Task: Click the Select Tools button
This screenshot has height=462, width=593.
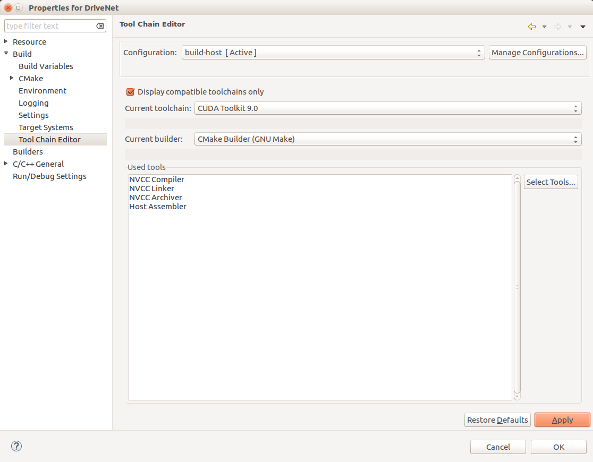Action: [x=550, y=182]
